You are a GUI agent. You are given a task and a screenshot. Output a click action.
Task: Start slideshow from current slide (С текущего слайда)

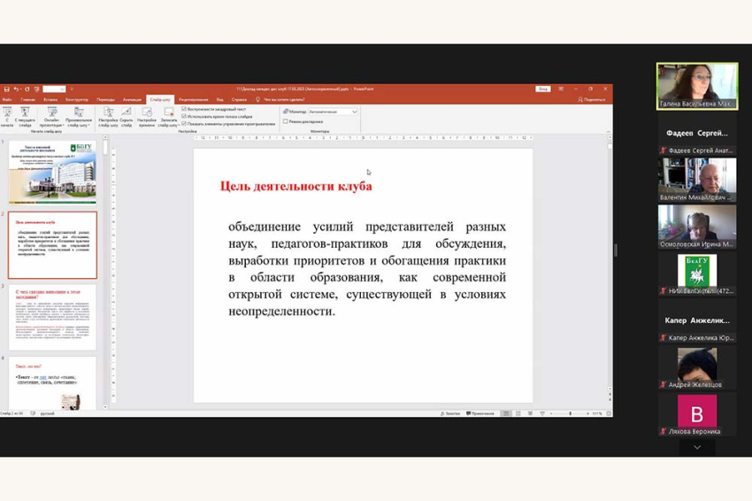[26, 116]
